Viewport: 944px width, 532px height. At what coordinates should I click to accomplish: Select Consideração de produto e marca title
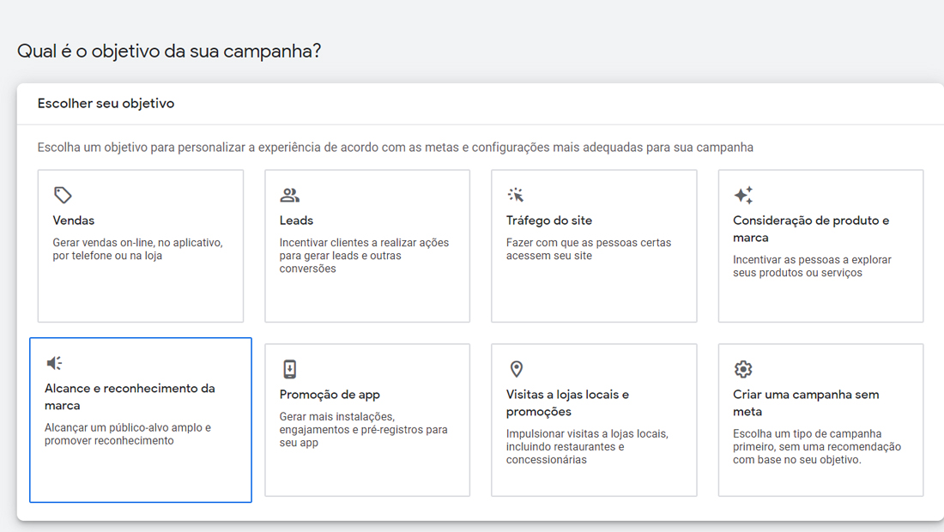click(x=811, y=229)
